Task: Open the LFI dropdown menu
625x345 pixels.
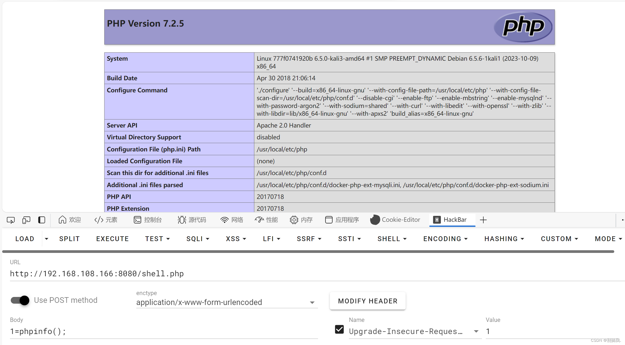Action: click(272, 239)
